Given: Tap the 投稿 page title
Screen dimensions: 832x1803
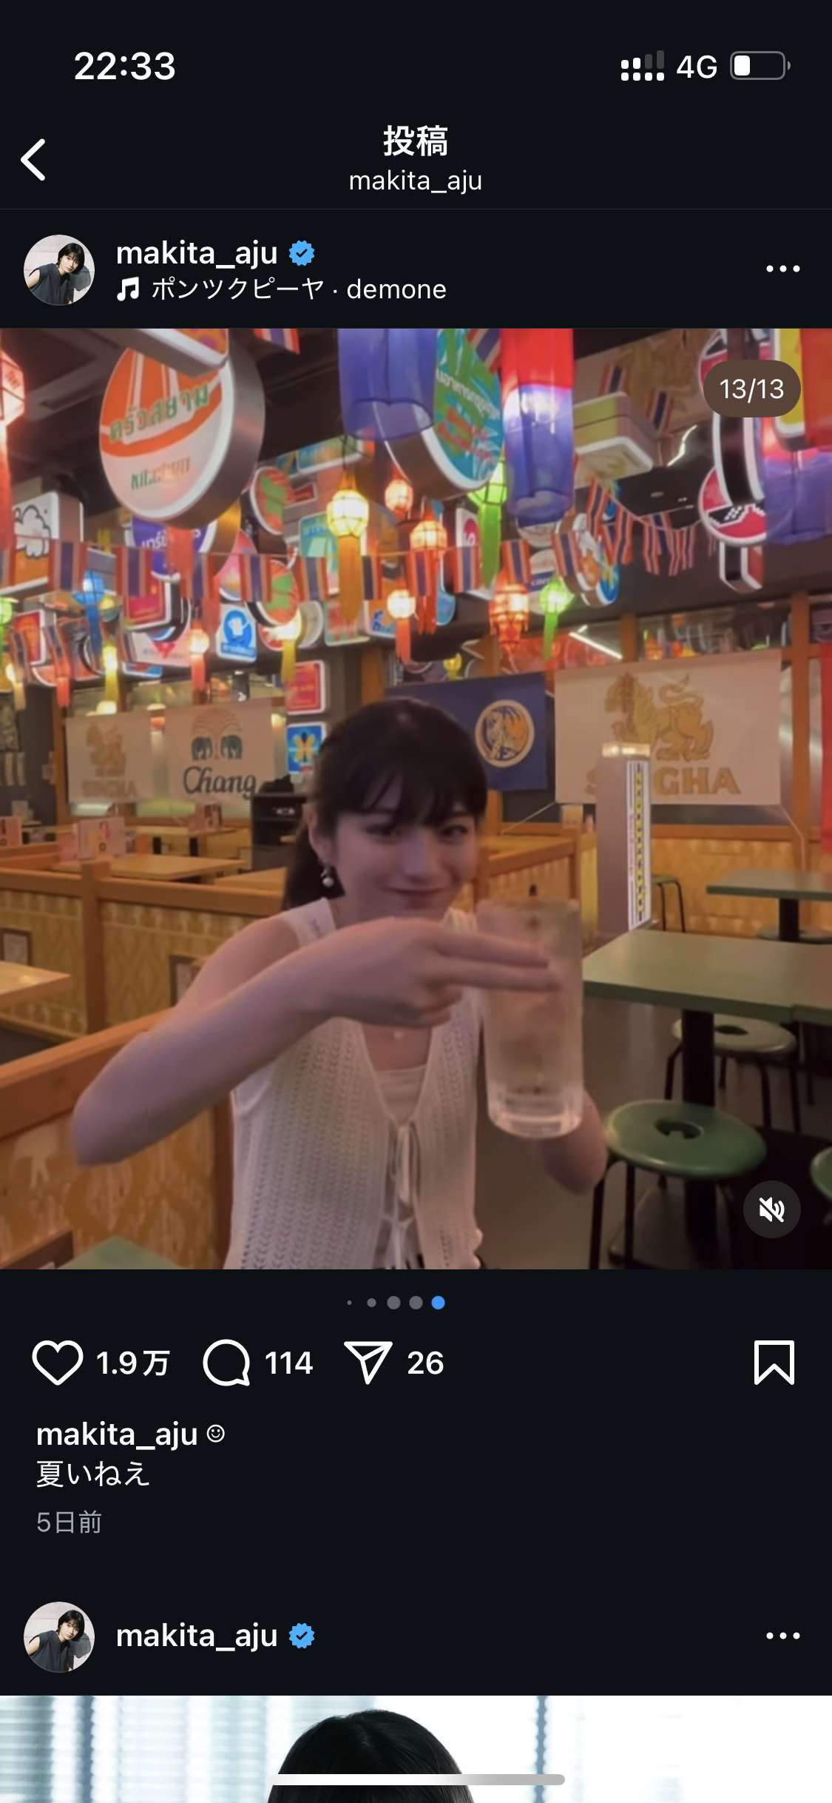Looking at the screenshot, I should 416,141.
